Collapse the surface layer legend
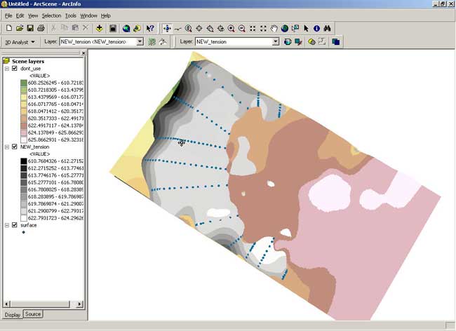Screen dimensions: 456x331 click(7, 225)
